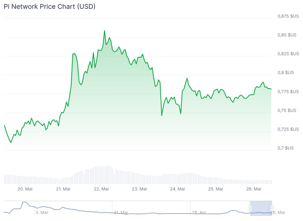303x221 pixels.
Task: Click the Pi Network Price Chart (USD) title
Action: tap(49, 7)
